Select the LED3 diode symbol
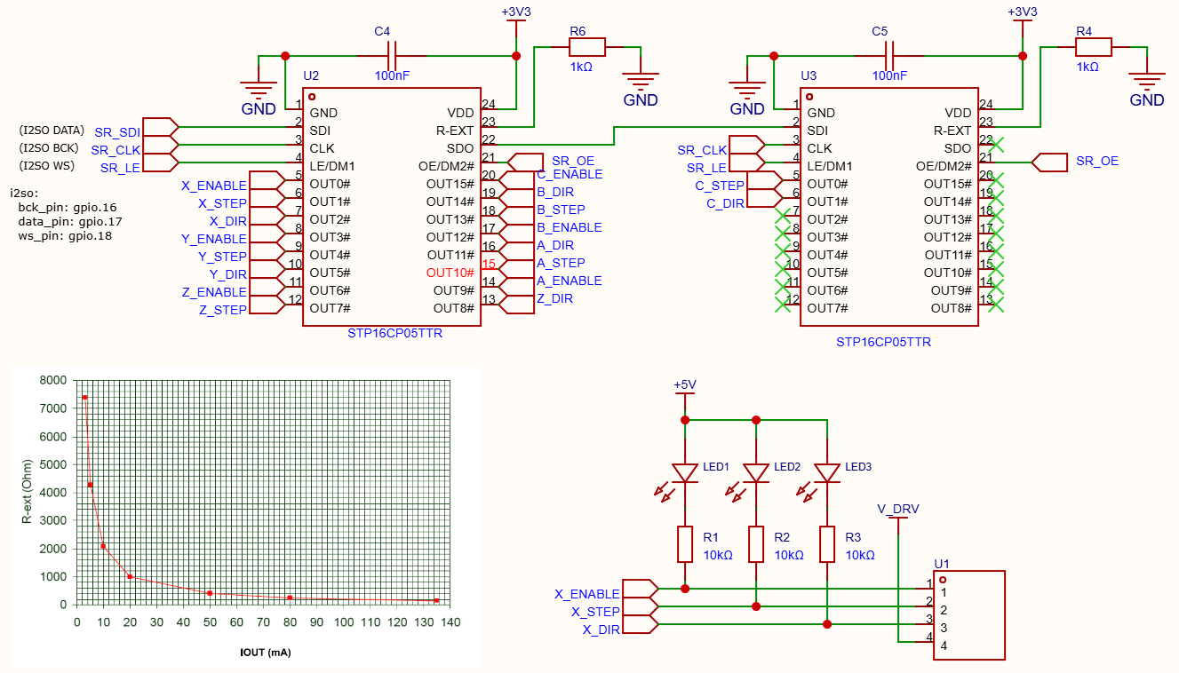Image resolution: width=1179 pixels, height=673 pixels. (x=827, y=473)
